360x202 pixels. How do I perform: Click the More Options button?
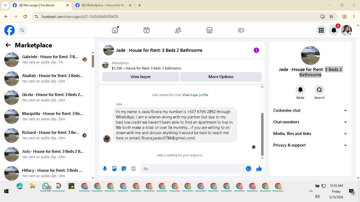pyautogui.click(x=221, y=77)
